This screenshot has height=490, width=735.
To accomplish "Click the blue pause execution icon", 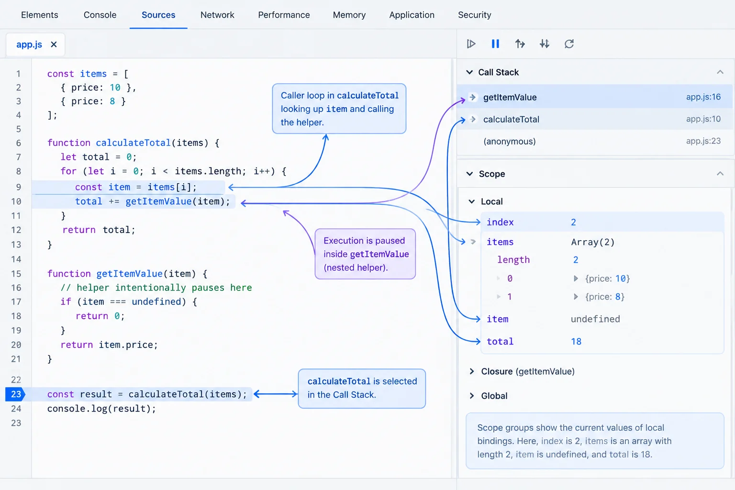I will pos(495,44).
